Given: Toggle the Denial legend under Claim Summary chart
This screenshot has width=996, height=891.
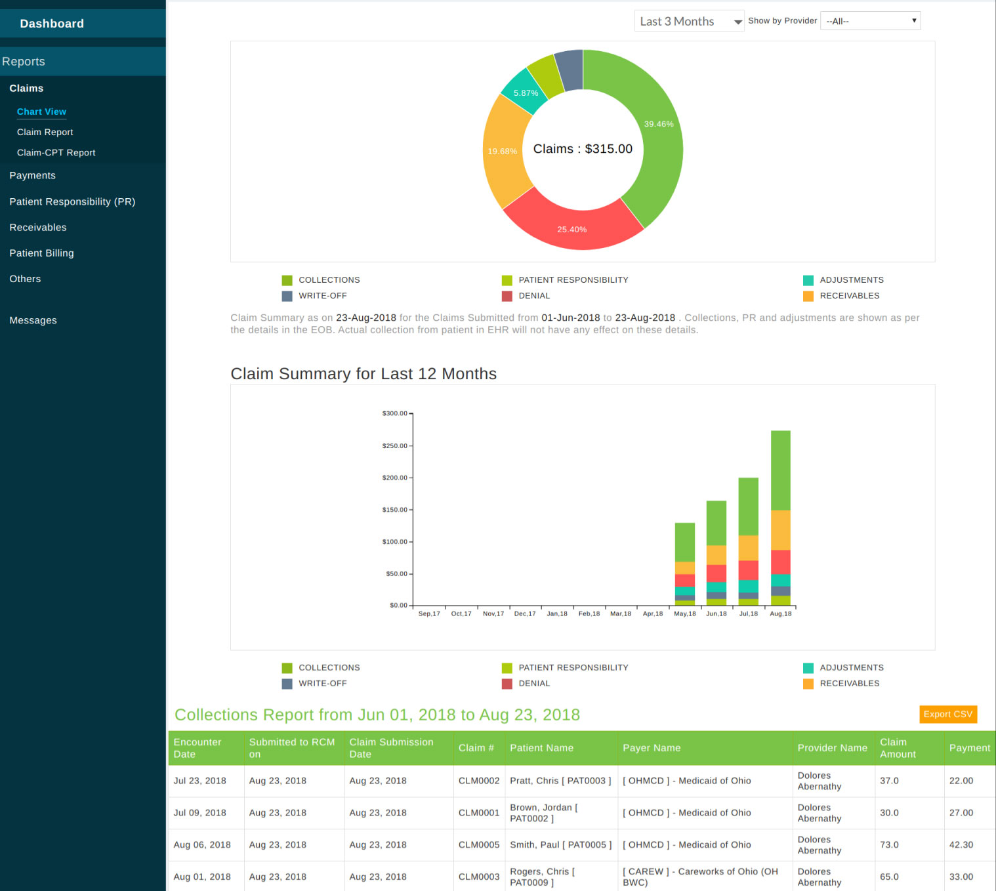Looking at the screenshot, I should point(507,684).
